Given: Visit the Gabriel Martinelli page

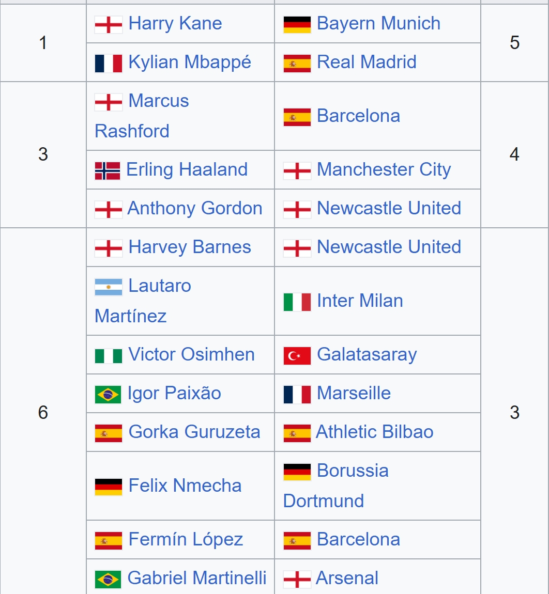Looking at the screenshot, I should pyautogui.click(x=196, y=578).
